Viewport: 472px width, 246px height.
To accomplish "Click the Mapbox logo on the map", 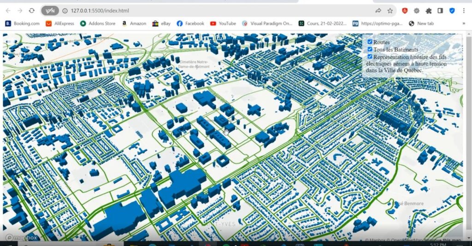I will click(x=21, y=238).
